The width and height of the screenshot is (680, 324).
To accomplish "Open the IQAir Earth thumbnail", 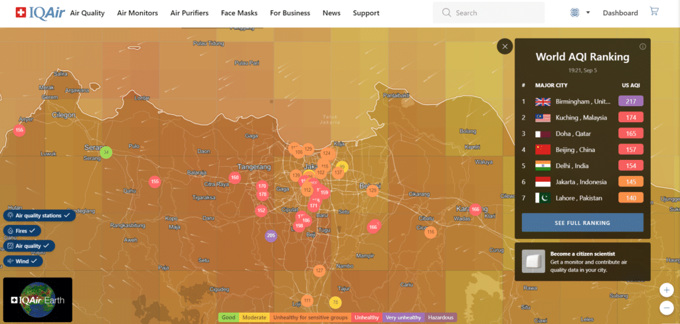I will (x=38, y=299).
